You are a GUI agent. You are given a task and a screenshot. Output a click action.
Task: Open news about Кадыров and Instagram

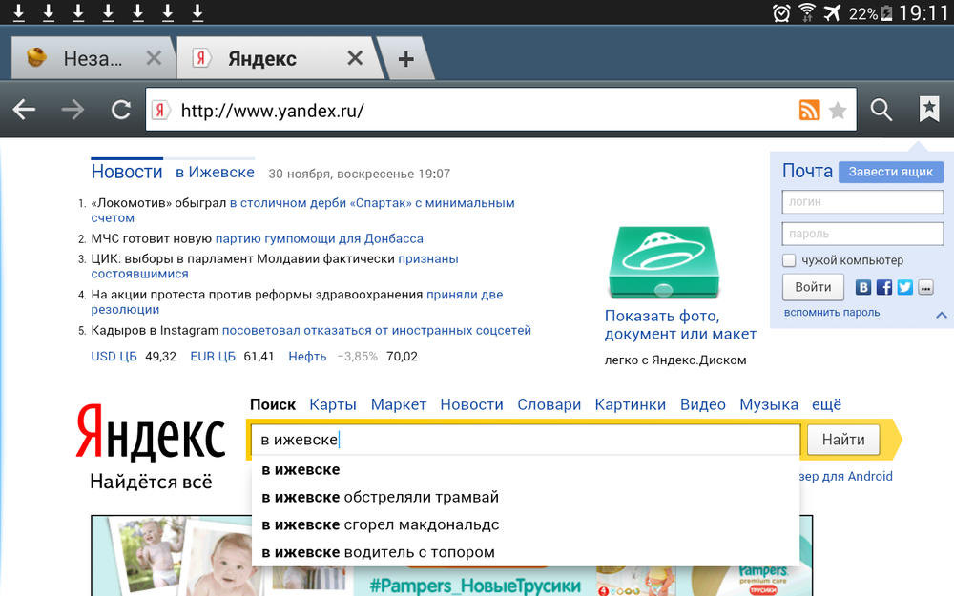[x=311, y=330]
